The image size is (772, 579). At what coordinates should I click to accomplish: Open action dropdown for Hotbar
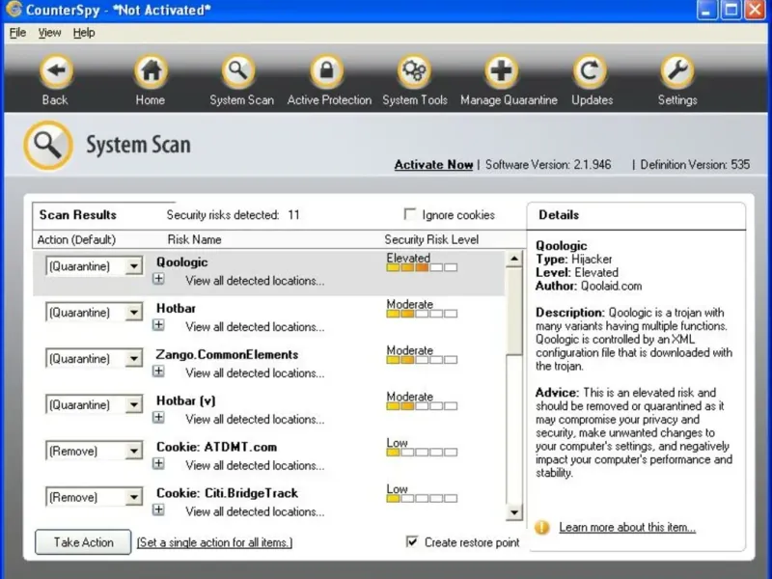pyautogui.click(x=133, y=313)
